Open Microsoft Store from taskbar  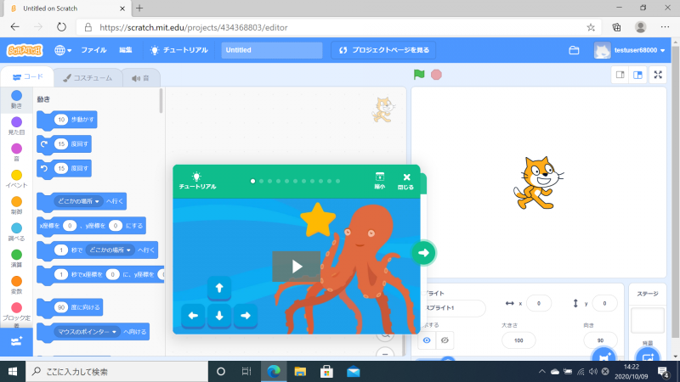click(x=326, y=372)
